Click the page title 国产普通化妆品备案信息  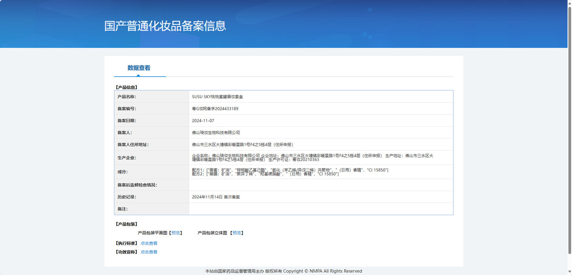(165, 26)
